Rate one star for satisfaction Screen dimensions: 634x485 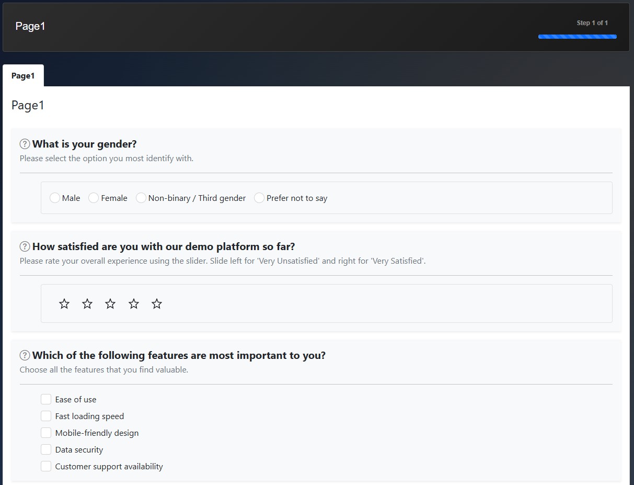click(64, 303)
